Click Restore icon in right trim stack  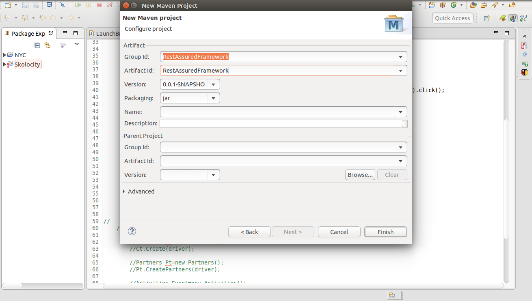pyautogui.click(x=525, y=37)
